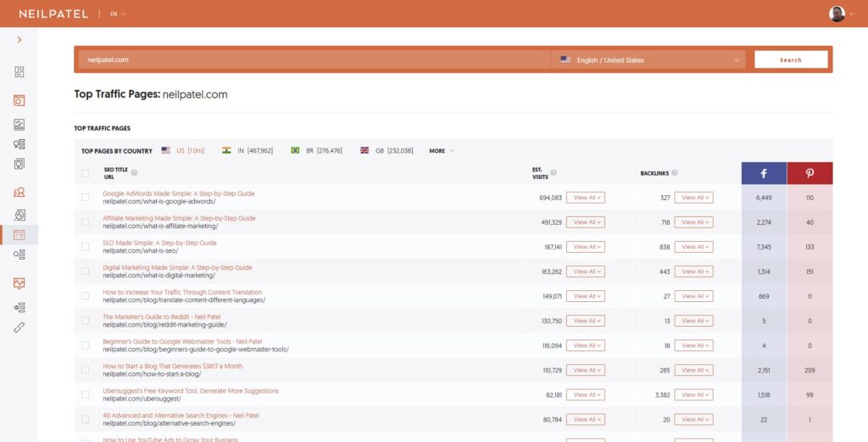
Task: Open Est. Visits View All for Reddit guide row
Action: [x=586, y=321]
